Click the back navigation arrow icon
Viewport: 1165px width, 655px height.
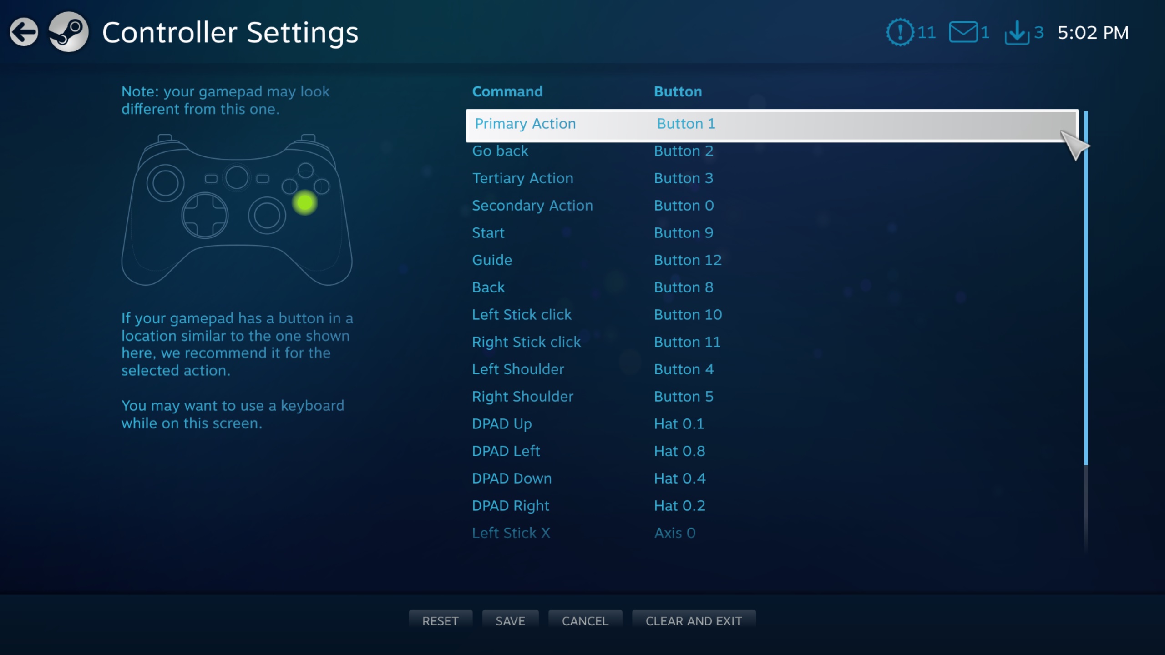tap(23, 31)
